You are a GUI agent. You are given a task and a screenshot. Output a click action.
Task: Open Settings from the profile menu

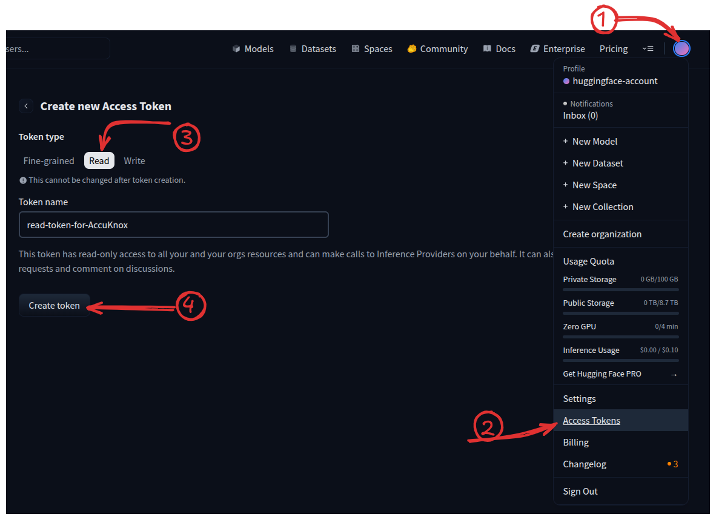[x=620, y=399]
